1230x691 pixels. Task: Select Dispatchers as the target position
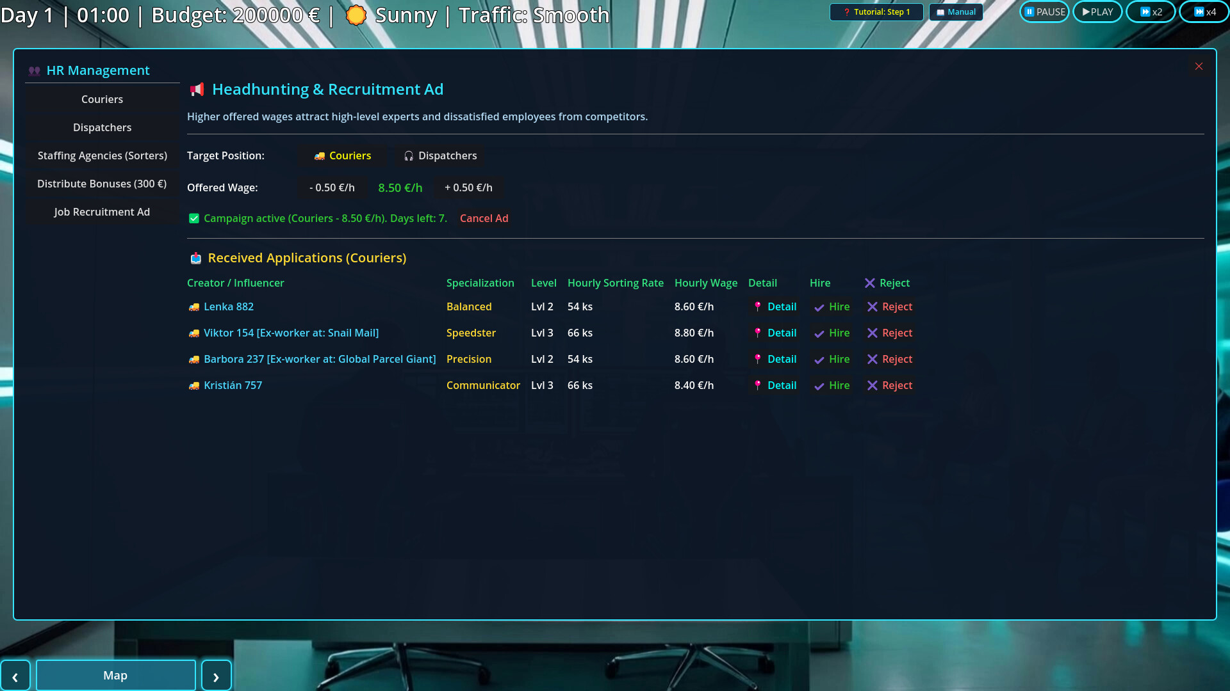pyautogui.click(x=440, y=155)
